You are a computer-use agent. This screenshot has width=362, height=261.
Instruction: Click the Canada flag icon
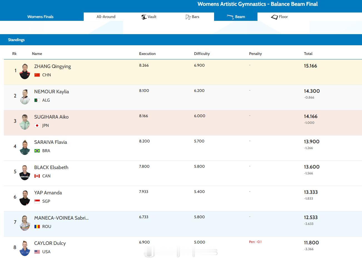tap(37, 176)
